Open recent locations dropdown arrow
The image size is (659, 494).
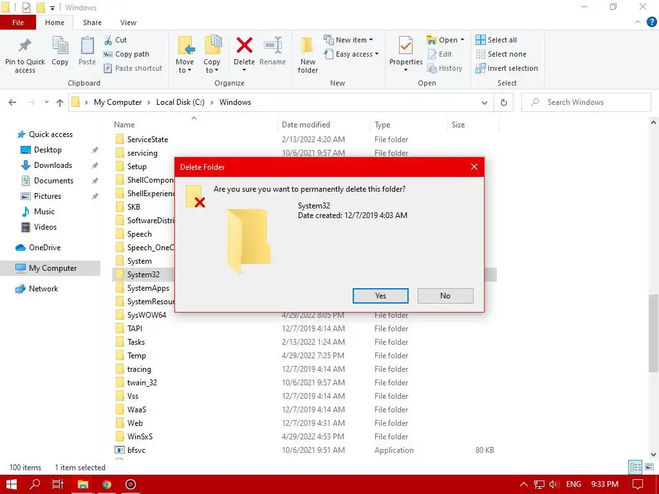46,102
